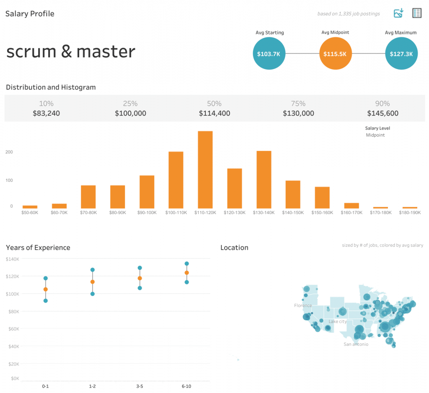The image size is (429, 393).
Task: Click the $160-170K histogram bar
Action: coord(351,206)
